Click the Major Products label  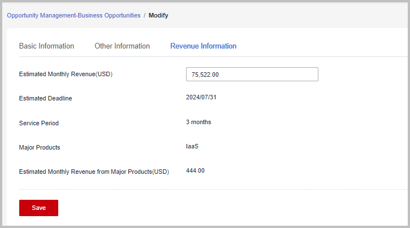point(40,147)
